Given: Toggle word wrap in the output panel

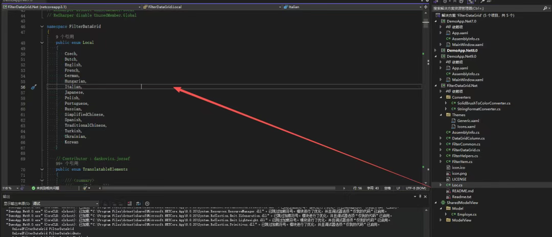Looking at the screenshot, I should (139, 204).
